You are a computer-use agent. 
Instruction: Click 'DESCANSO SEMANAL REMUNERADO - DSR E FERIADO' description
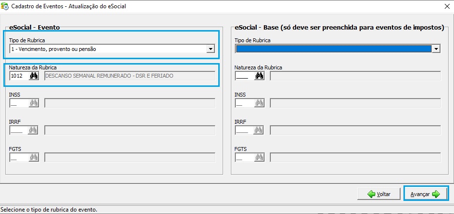point(130,76)
